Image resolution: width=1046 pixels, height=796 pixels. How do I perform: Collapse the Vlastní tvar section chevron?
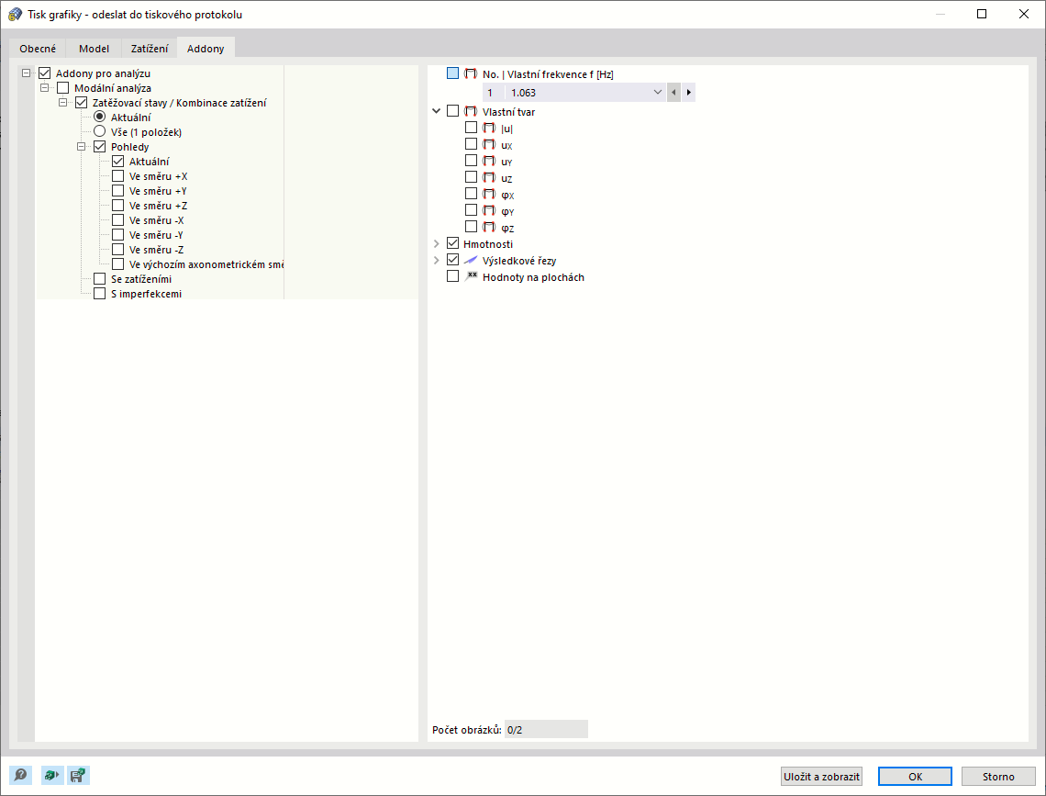[x=436, y=111]
